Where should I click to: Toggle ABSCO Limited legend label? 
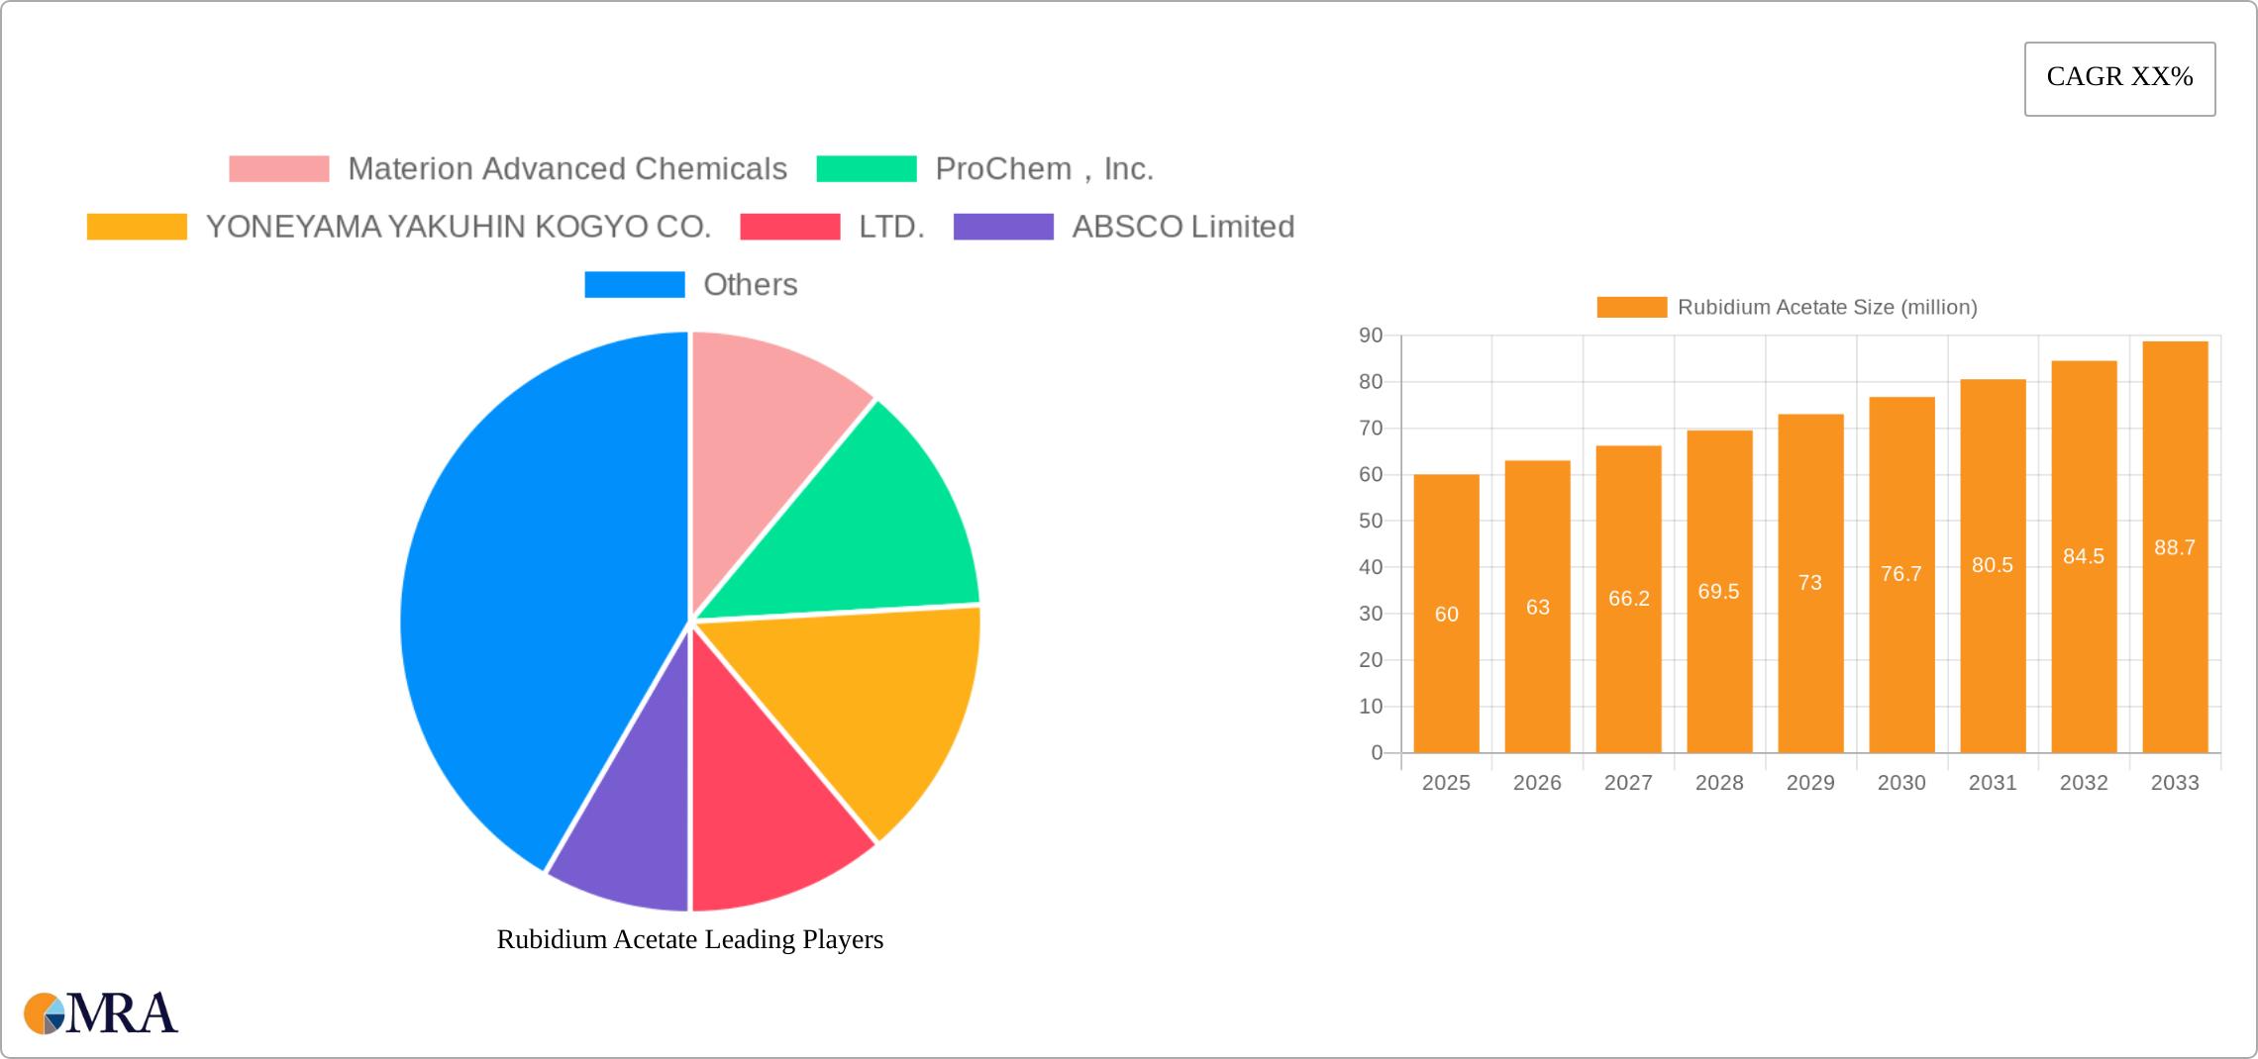point(1183,227)
